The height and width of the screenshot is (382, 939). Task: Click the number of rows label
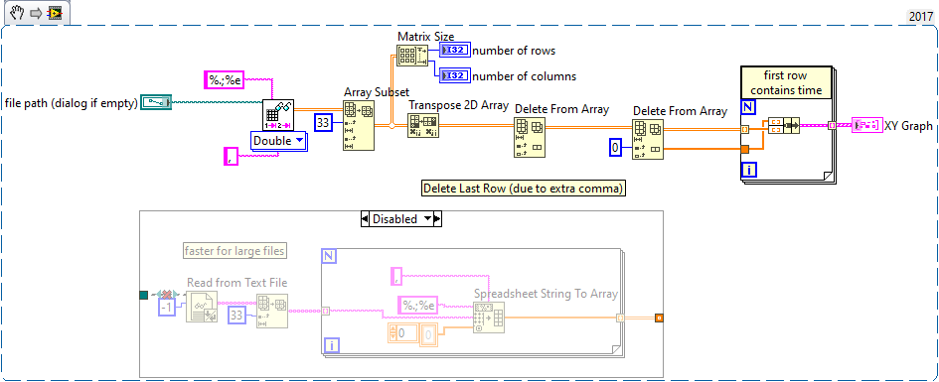point(514,51)
